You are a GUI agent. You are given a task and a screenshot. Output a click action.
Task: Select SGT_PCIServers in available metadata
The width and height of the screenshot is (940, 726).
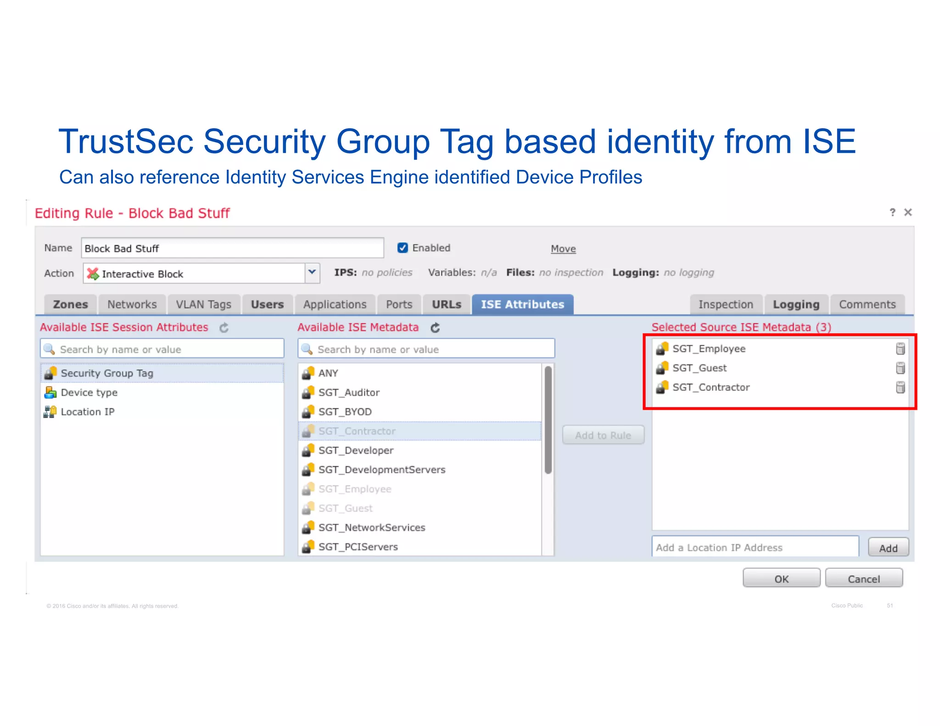tap(420, 547)
